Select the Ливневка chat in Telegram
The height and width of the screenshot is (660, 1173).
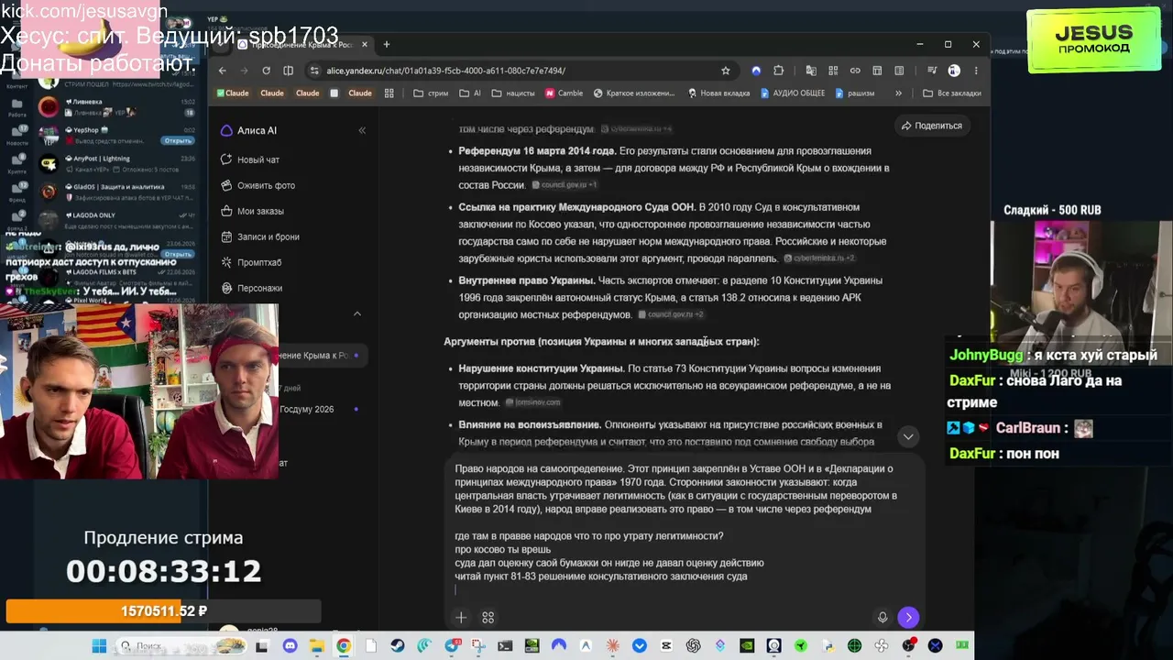tap(116, 107)
